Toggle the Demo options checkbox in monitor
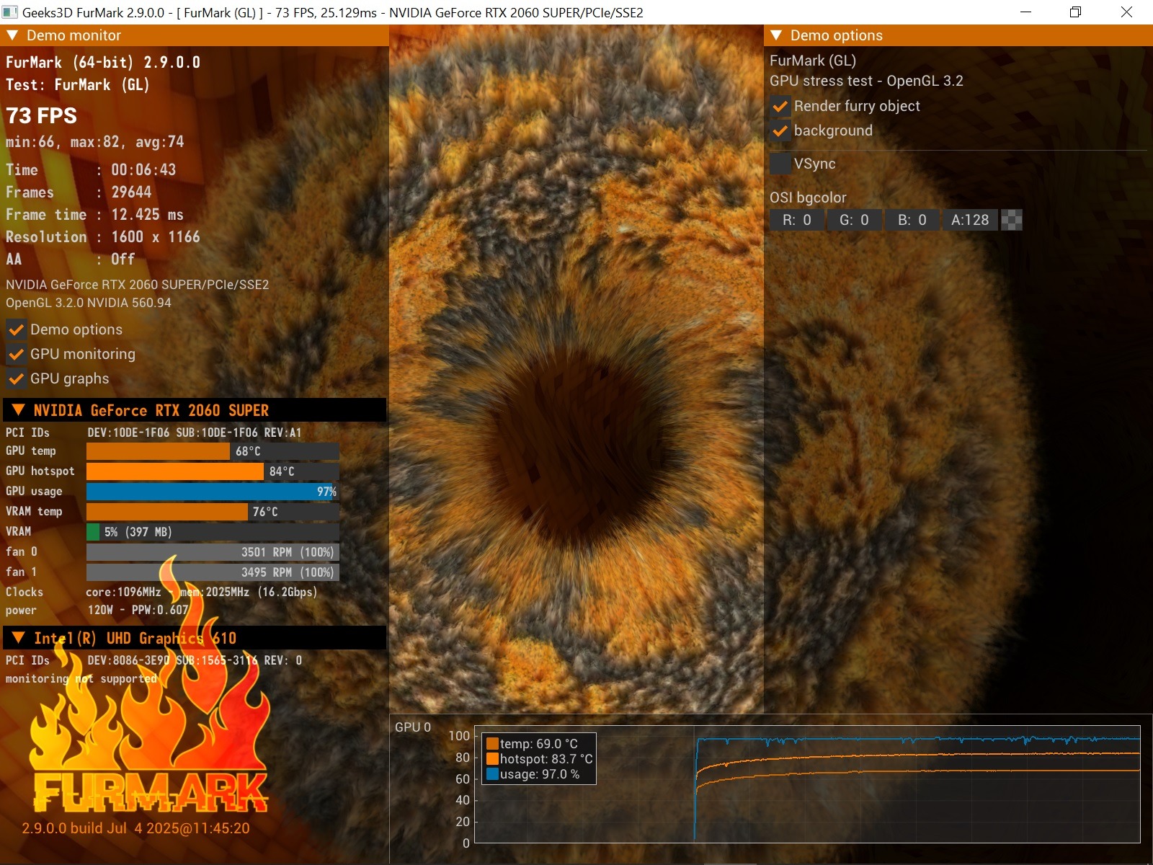This screenshot has height=865, width=1153. pyautogui.click(x=17, y=330)
